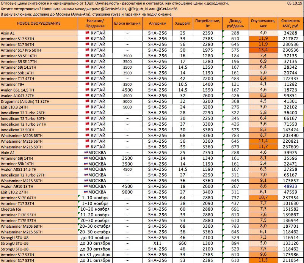
Task: Select the 'Доход, руб/день' column header
Action: tap(235, 24)
